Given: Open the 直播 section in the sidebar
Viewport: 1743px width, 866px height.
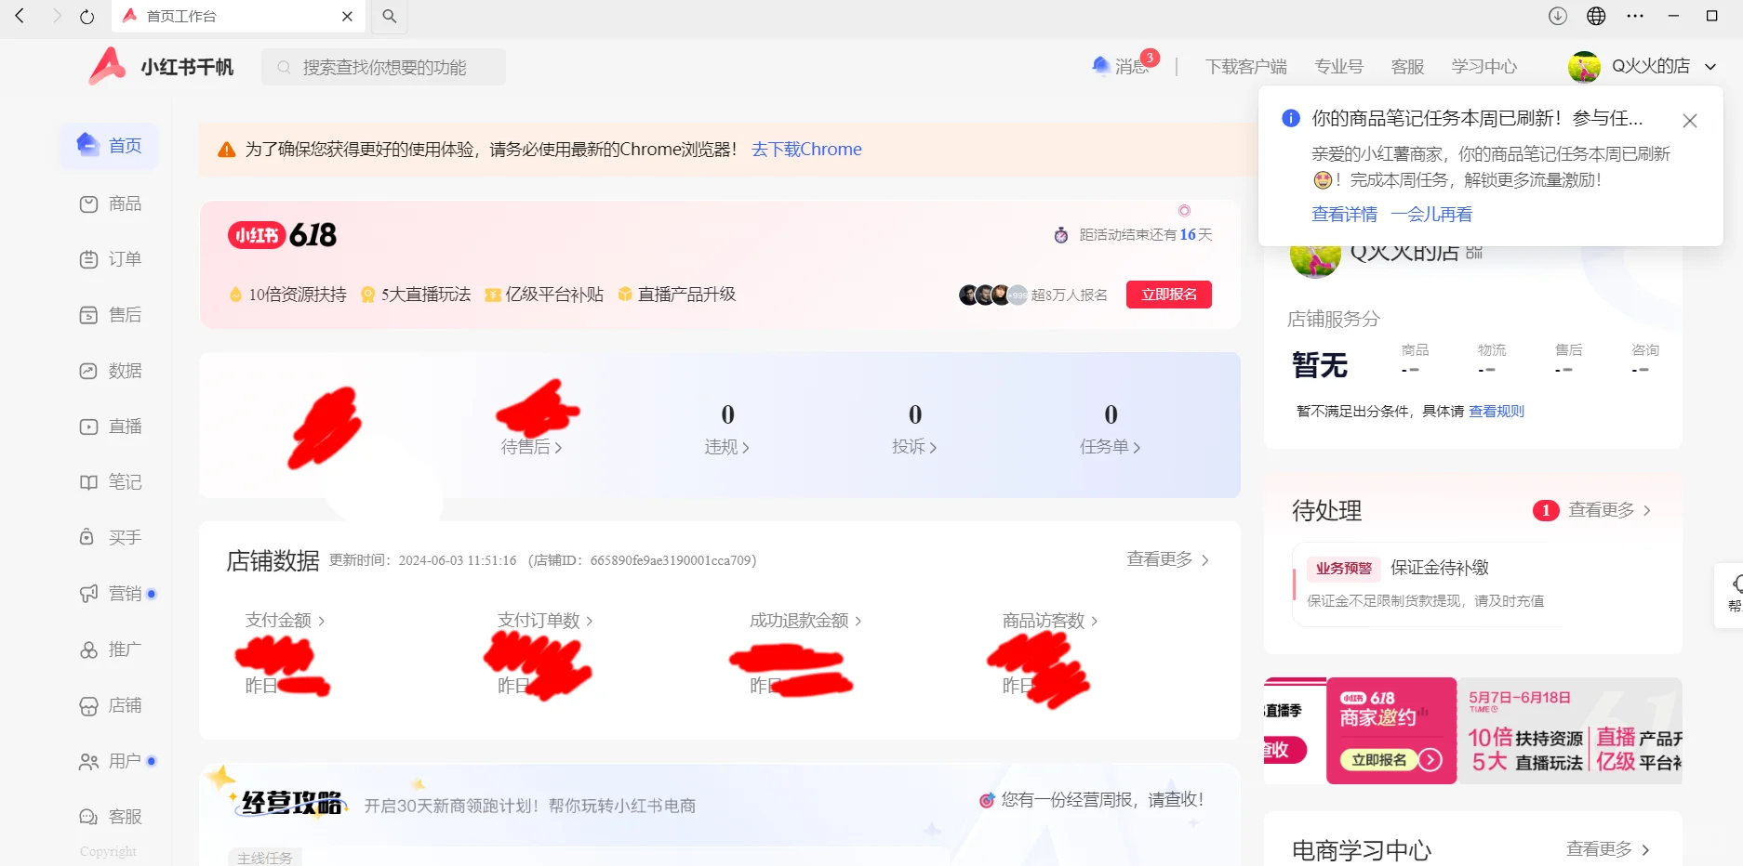Looking at the screenshot, I should point(124,426).
